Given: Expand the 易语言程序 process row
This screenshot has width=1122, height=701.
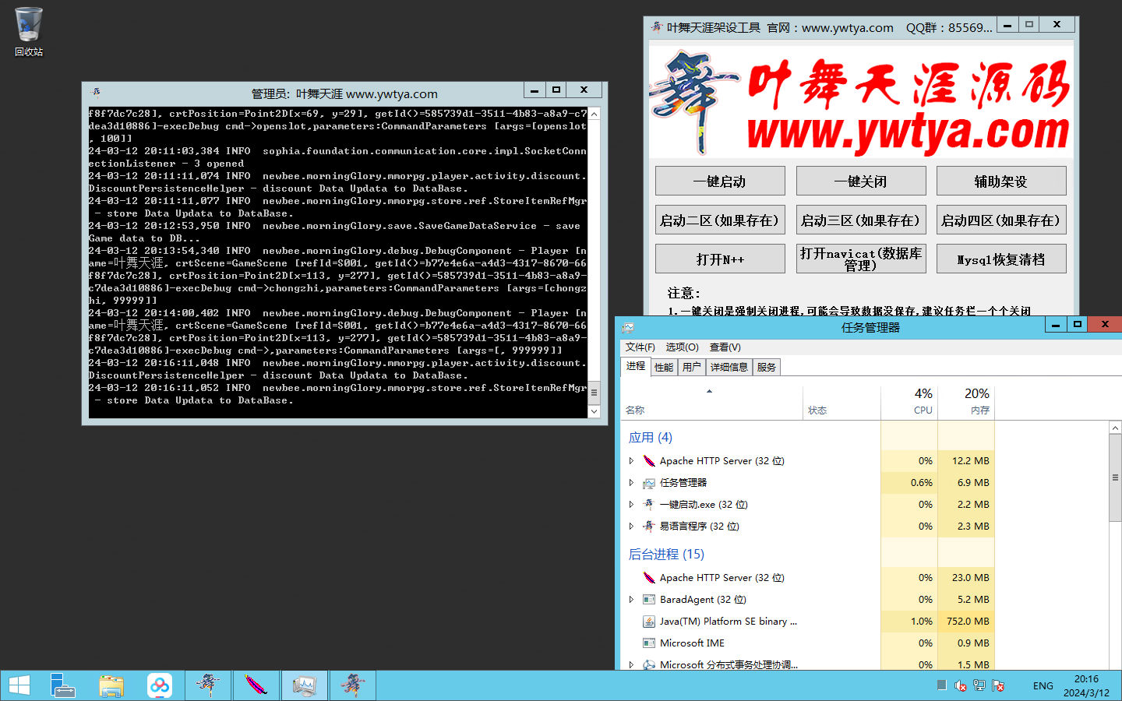Looking at the screenshot, I should tap(631, 527).
